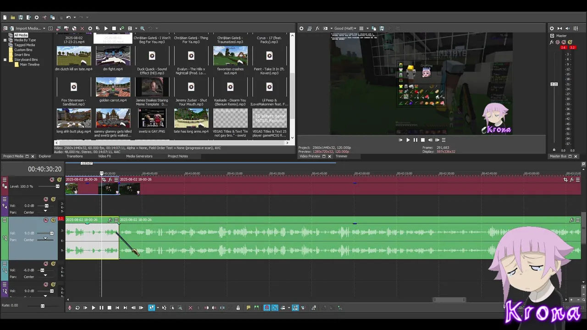Viewport: 587px width, 330px height.
Task: Open Master Bus settings gear icon
Action: [552, 28]
